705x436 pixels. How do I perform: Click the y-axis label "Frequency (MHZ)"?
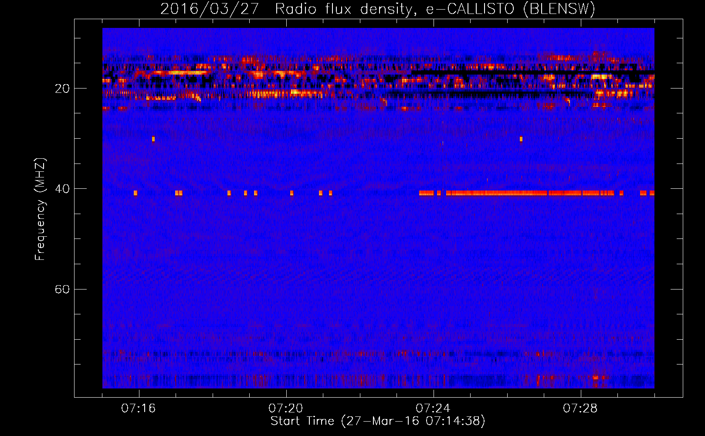[40, 209]
